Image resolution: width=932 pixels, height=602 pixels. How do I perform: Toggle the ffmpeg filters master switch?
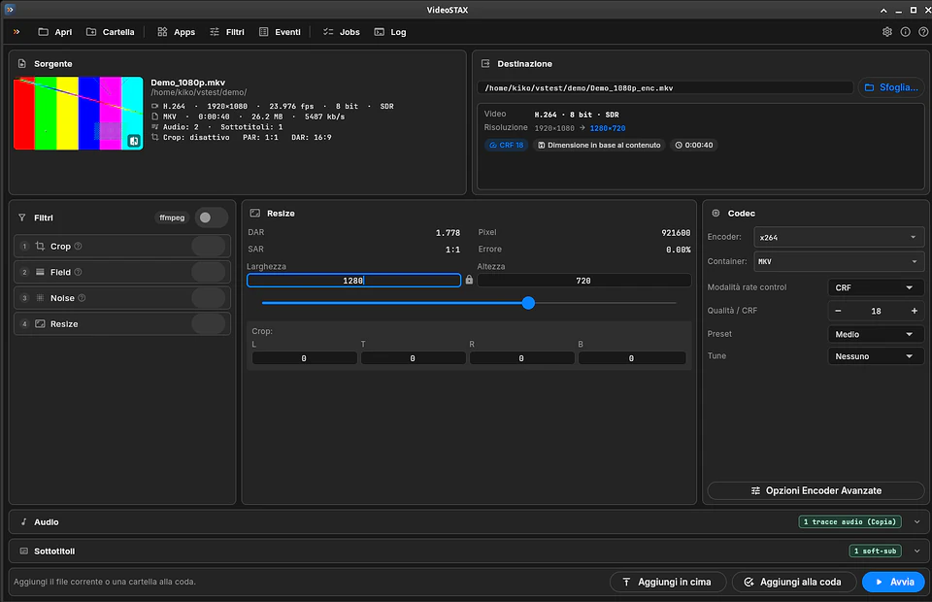click(212, 217)
